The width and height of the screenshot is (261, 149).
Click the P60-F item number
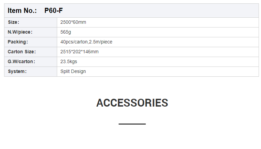pyautogui.click(x=53, y=11)
